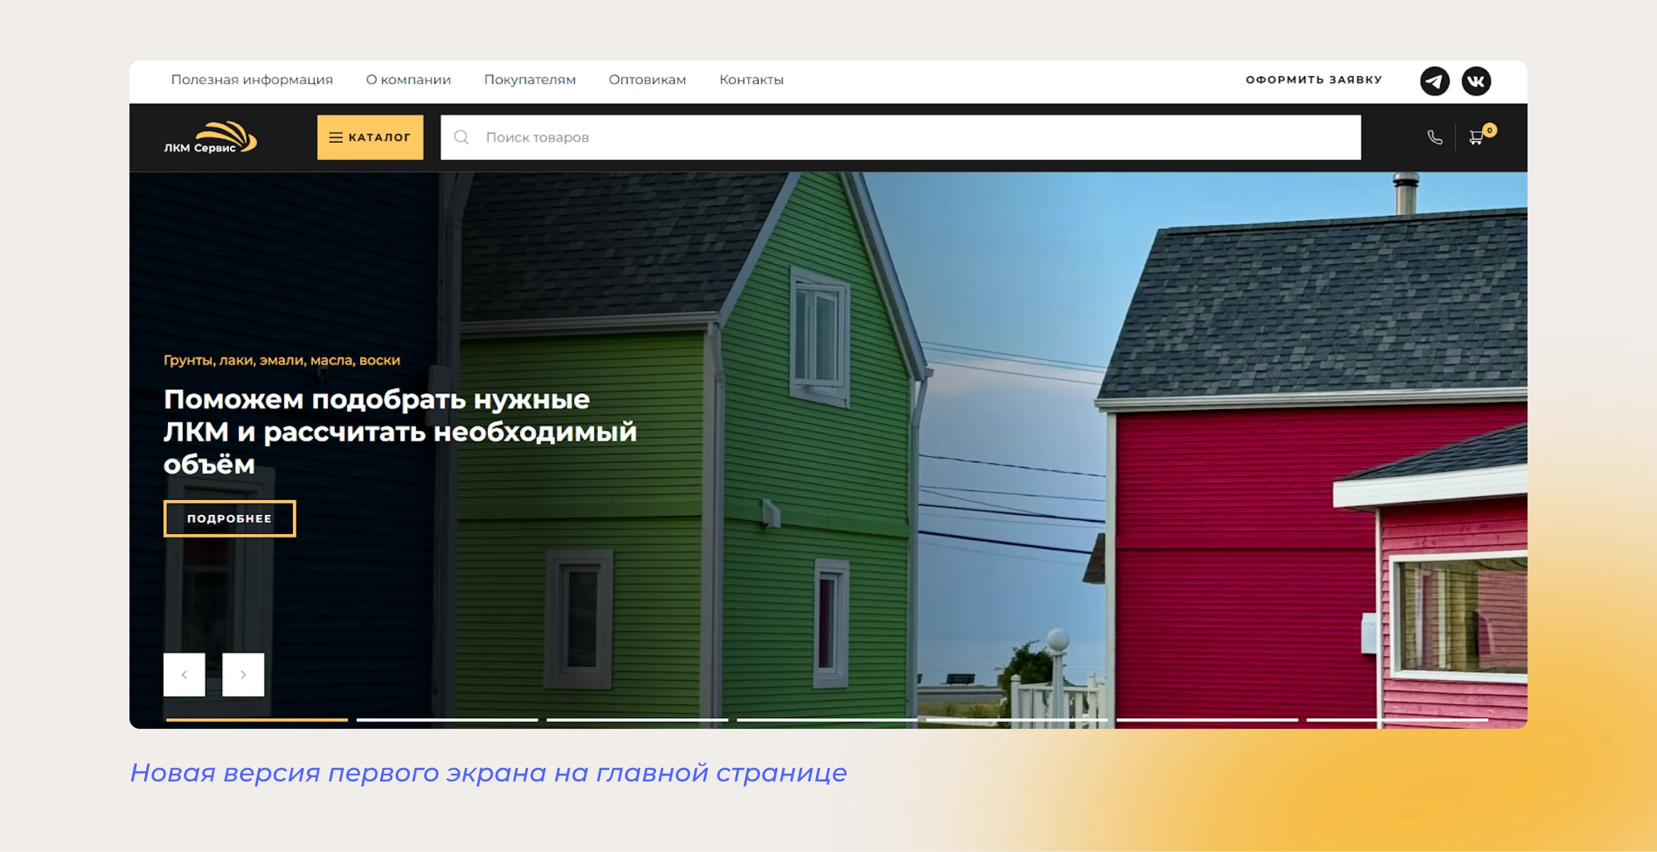This screenshot has height=852, width=1657.
Task: Click the ПОДРОБНЕЕ button on the banner
Action: 229,518
